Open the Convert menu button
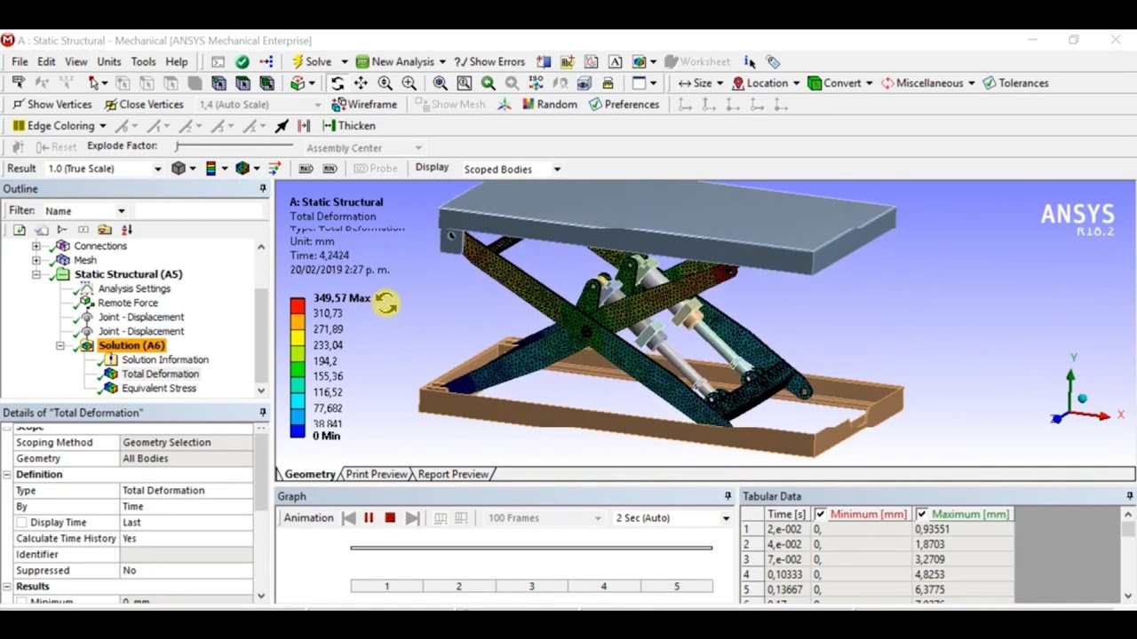 click(x=839, y=83)
